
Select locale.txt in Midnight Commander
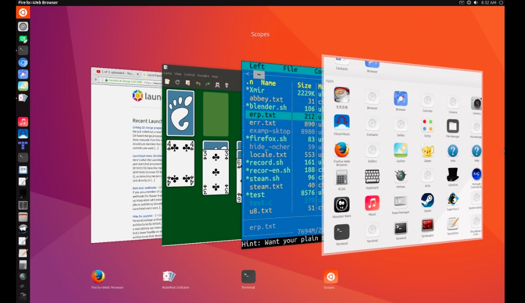click(268, 155)
